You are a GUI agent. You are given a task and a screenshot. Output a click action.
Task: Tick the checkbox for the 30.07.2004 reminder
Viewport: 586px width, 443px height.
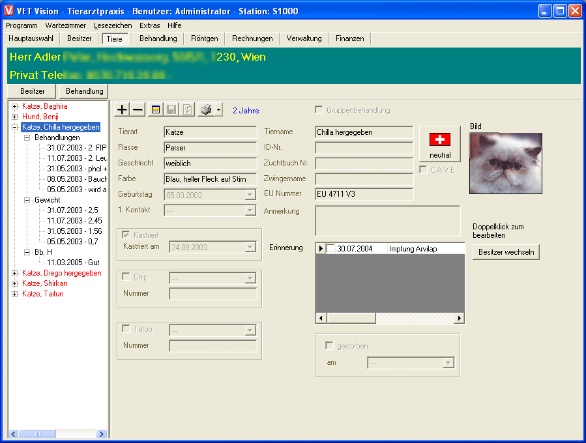click(330, 248)
